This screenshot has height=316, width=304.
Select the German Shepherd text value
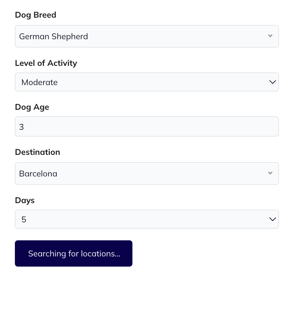54,37
